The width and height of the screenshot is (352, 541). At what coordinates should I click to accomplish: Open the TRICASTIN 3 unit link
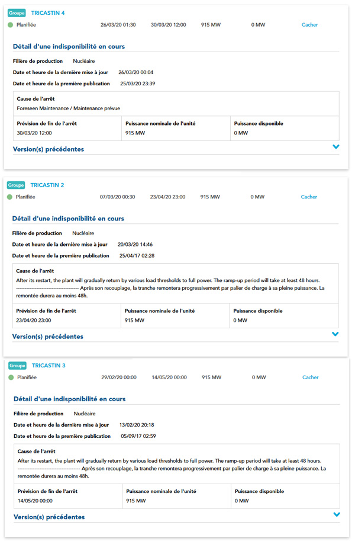click(x=49, y=366)
